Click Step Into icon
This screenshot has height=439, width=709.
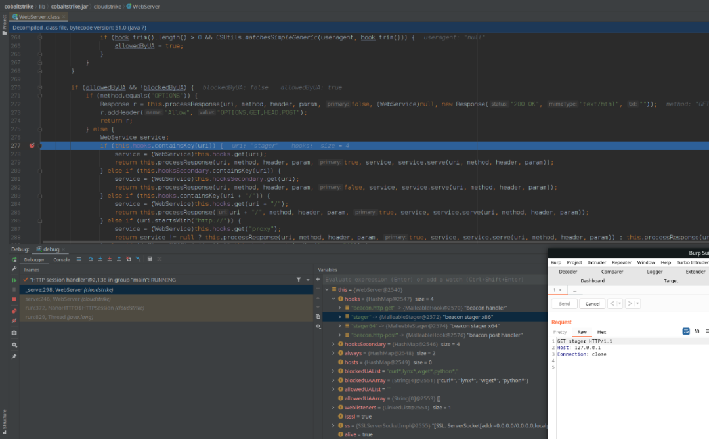pos(100,259)
